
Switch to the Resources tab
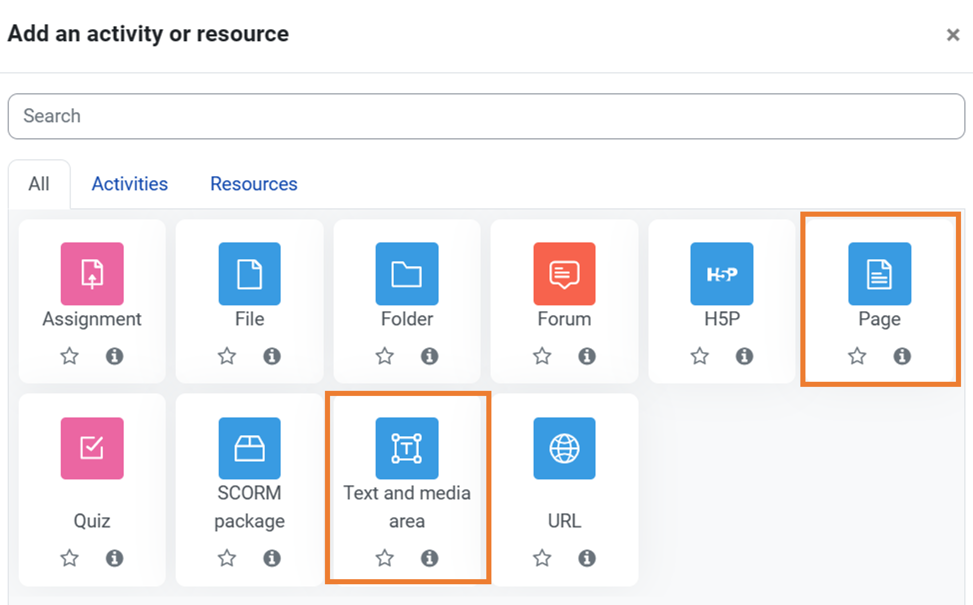click(x=254, y=184)
